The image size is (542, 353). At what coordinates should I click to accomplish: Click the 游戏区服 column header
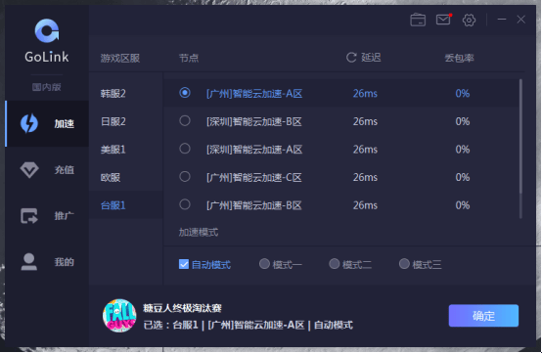[120, 58]
